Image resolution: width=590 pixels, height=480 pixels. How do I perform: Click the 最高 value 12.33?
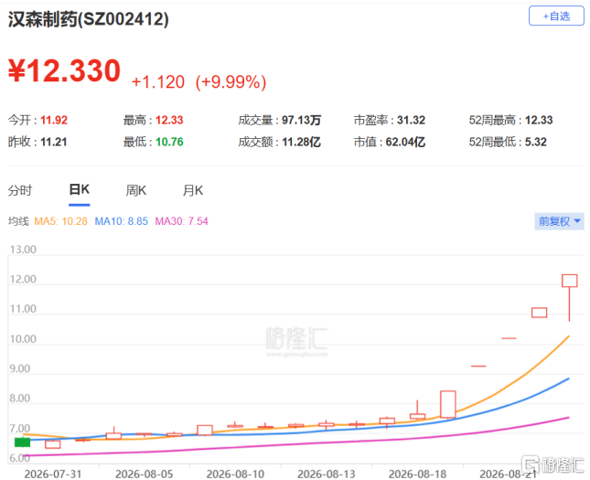point(169,120)
